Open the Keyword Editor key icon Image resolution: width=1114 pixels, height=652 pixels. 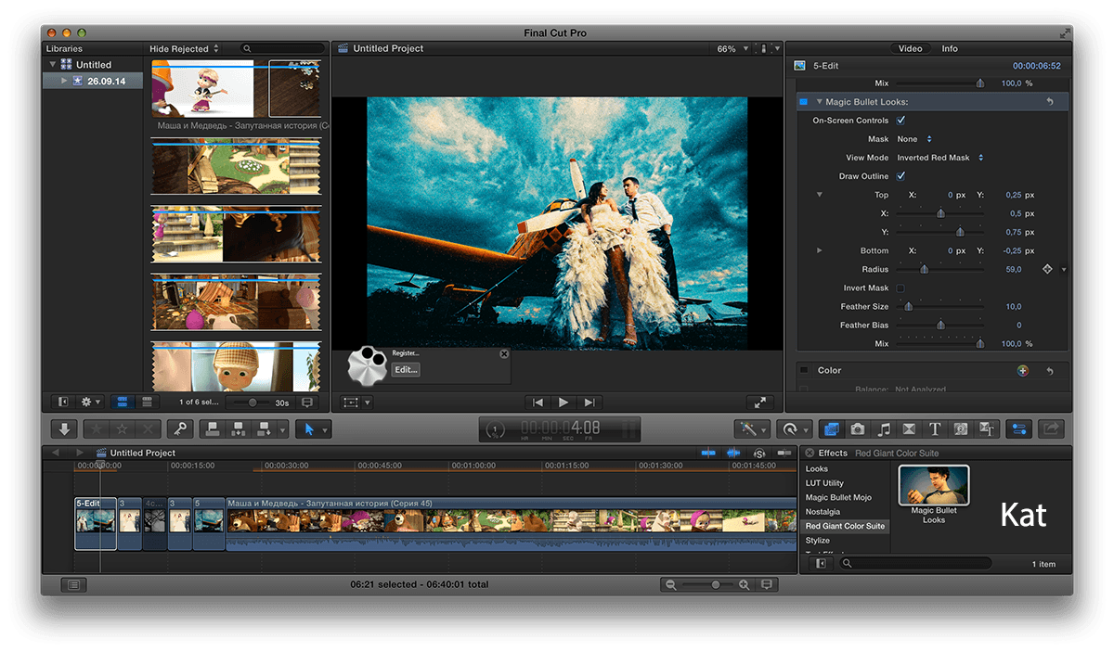coord(181,429)
